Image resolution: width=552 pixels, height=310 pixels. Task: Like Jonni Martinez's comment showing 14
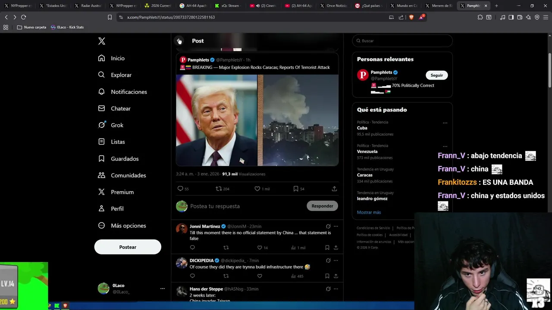[x=262, y=248]
